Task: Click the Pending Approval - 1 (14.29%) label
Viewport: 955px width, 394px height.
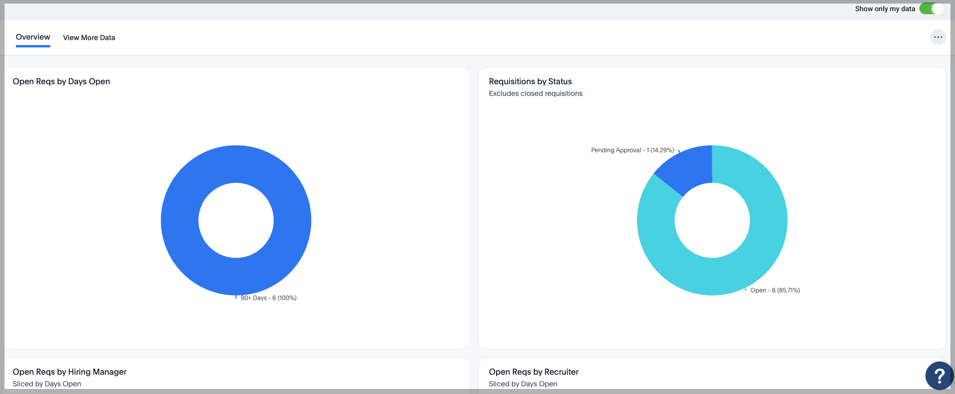Action: [632, 150]
